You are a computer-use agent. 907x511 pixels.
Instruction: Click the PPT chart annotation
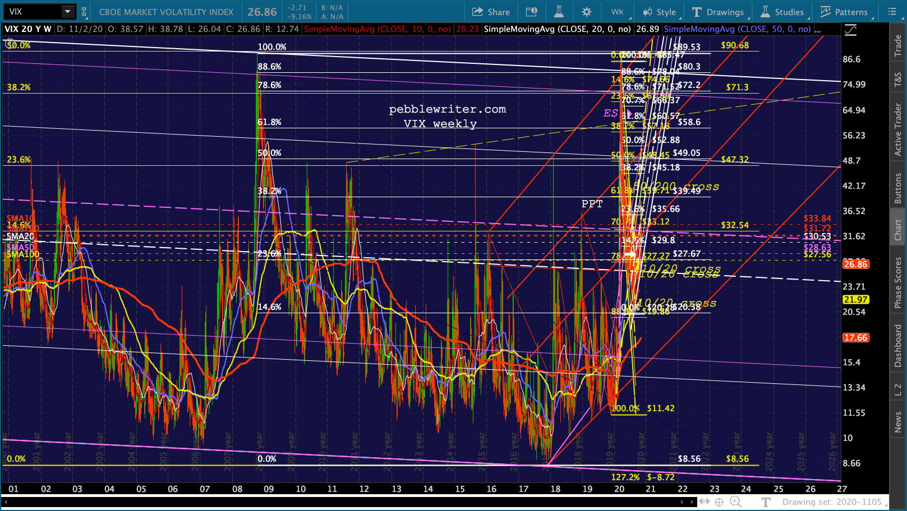pos(592,204)
